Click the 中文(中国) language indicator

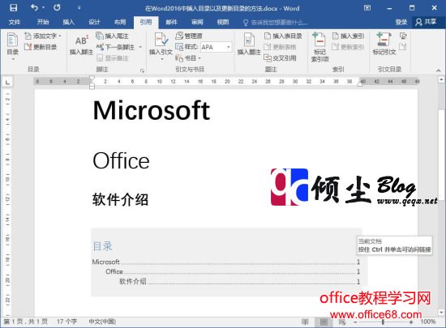(x=102, y=322)
